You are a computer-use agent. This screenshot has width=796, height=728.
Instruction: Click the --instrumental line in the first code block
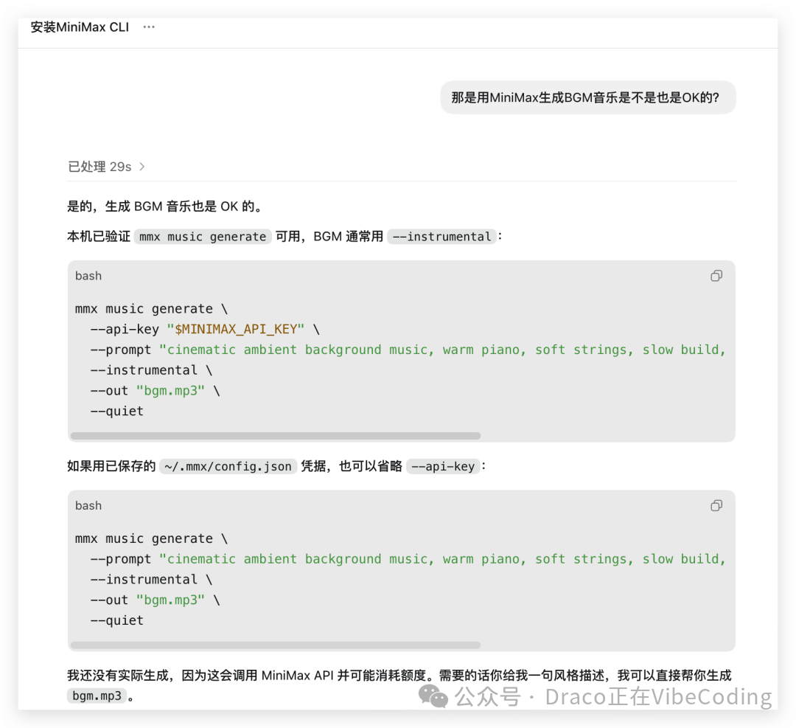(151, 370)
